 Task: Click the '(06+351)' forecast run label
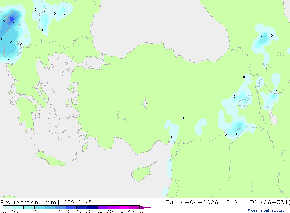tap(275, 202)
